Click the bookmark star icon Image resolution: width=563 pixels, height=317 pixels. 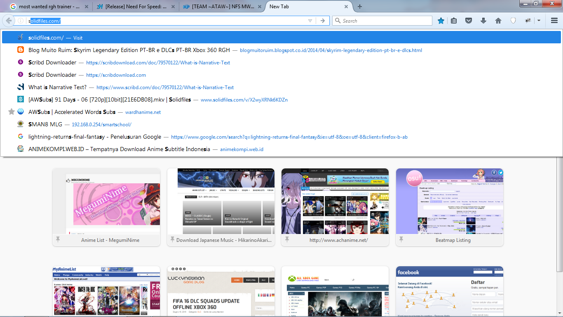(441, 21)
